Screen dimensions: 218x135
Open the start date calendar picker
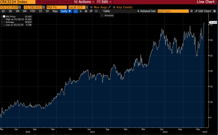20,7
